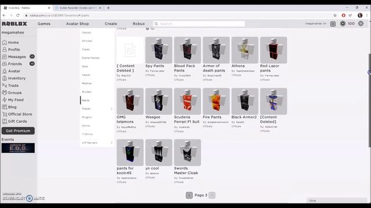Select the T-Shirts category

coord(88,134)
